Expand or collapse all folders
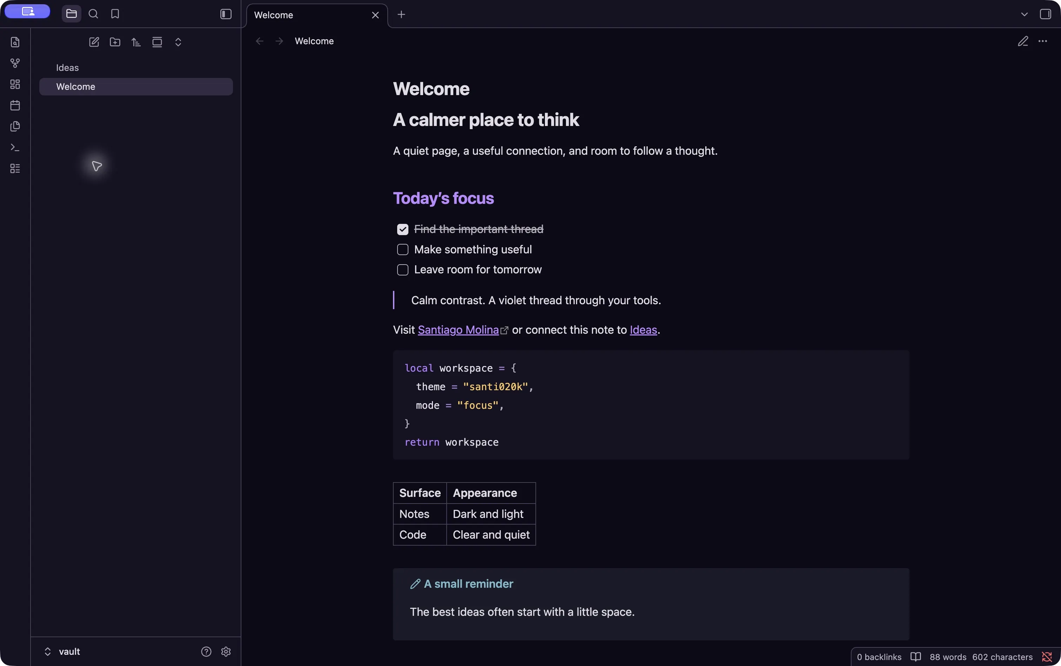The height and width of the screenshot is (666, 1061). 178,42
